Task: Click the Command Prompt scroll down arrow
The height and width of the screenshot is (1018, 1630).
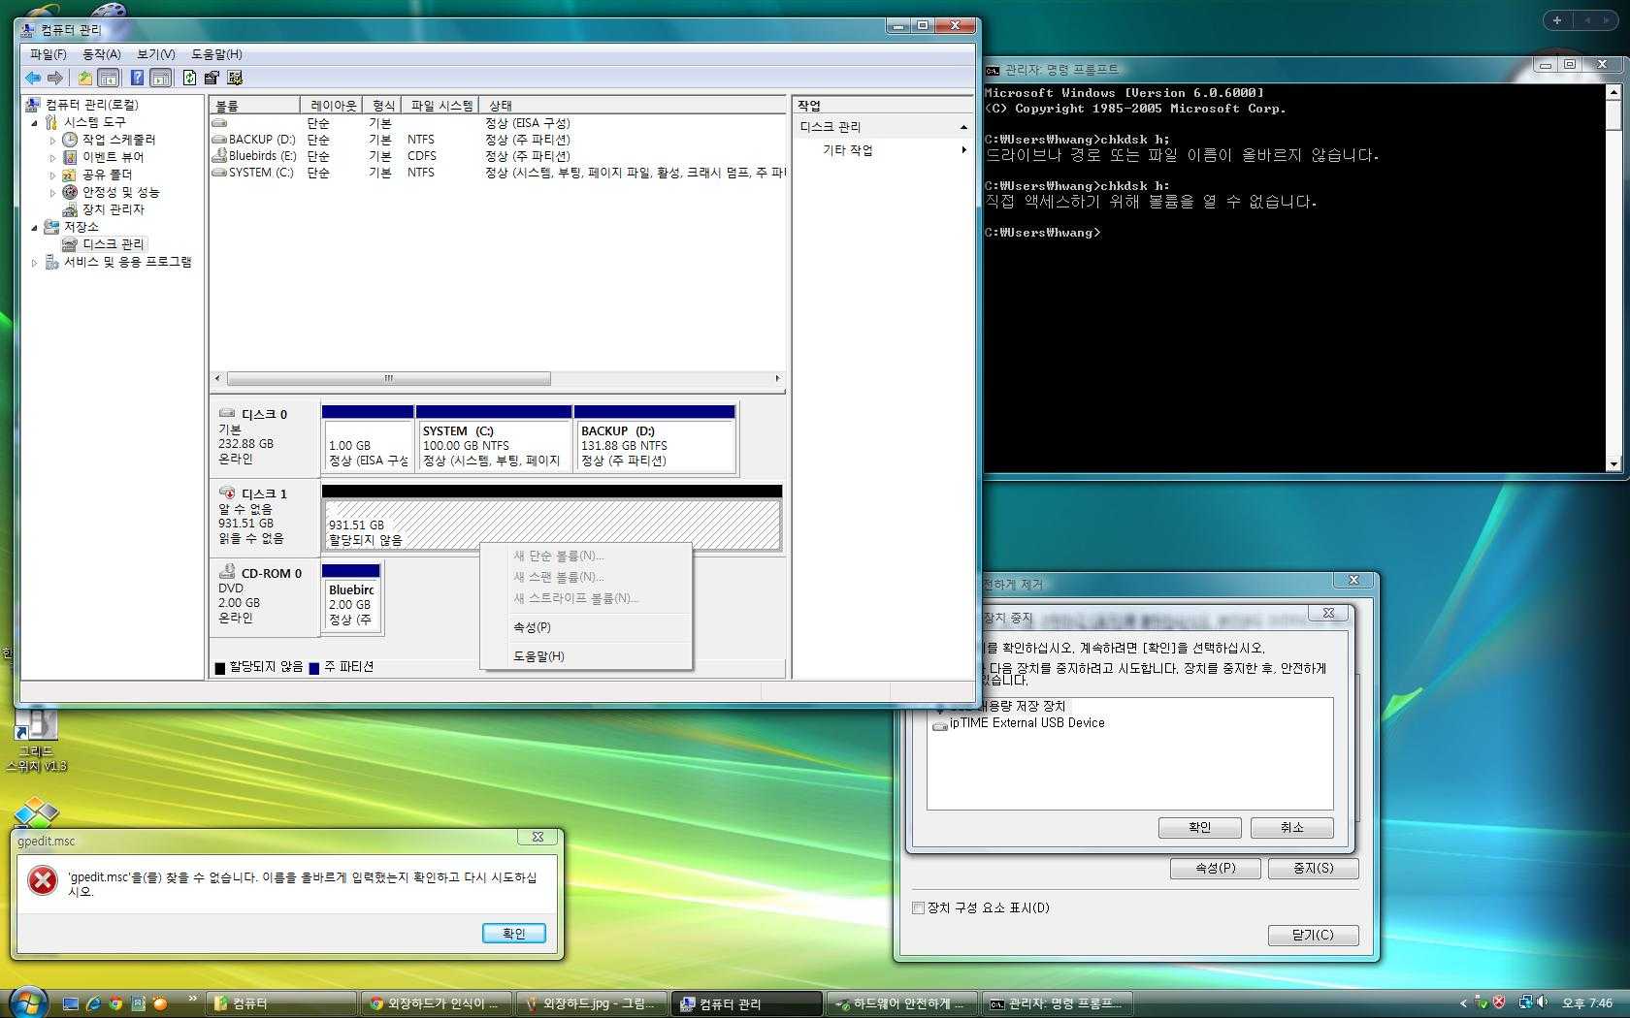Action: click(x=1613, y=464)
